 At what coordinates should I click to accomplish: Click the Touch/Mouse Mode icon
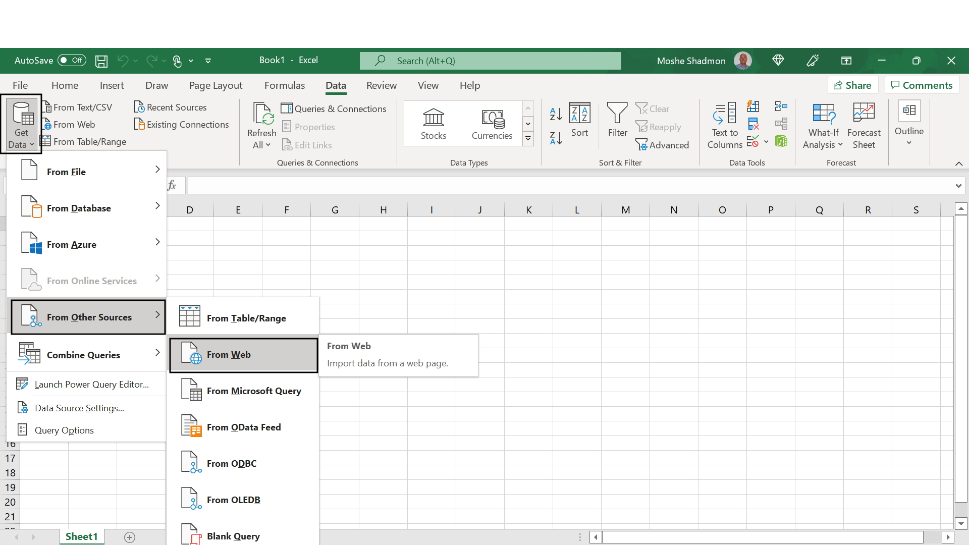pos(177,61)
